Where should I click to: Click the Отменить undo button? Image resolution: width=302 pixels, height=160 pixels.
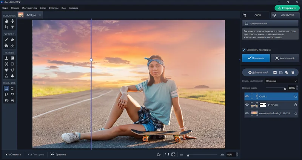click(x=13, y=154)
